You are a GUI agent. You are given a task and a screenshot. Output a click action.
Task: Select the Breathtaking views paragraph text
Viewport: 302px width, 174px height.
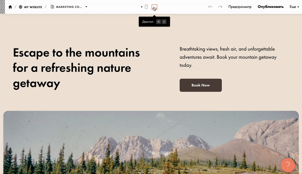[228, 57]
